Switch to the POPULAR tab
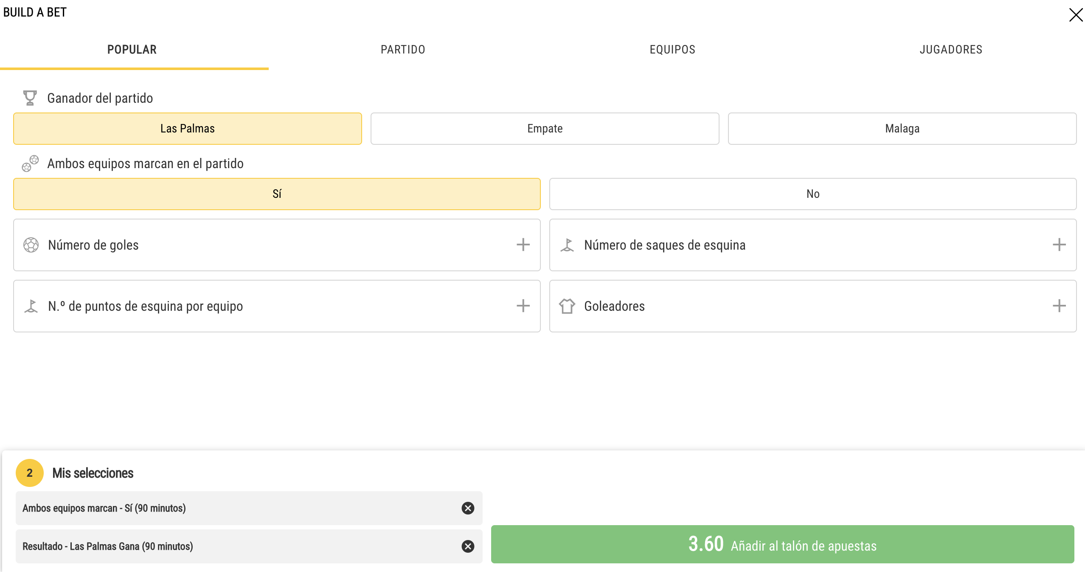This screenshot has height=585, width=1085. click(x=132, y=50)
